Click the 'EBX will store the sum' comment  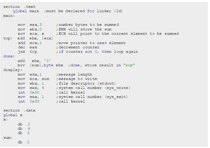coord(84,29)
